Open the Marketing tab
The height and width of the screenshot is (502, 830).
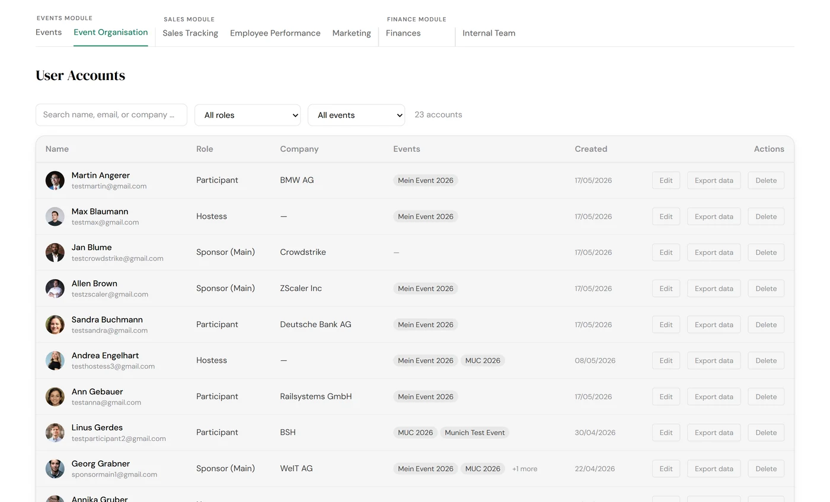point(352,33)
